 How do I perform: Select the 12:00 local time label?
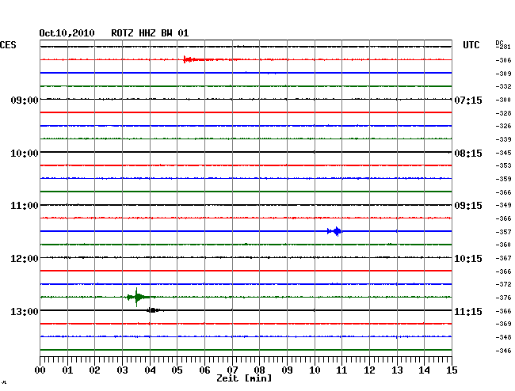pos(25,259)
